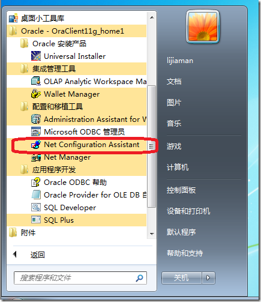This screenshot has height=302, width=261.
Task: Click the search magnifier icon
Action: (x=139, y=278)
